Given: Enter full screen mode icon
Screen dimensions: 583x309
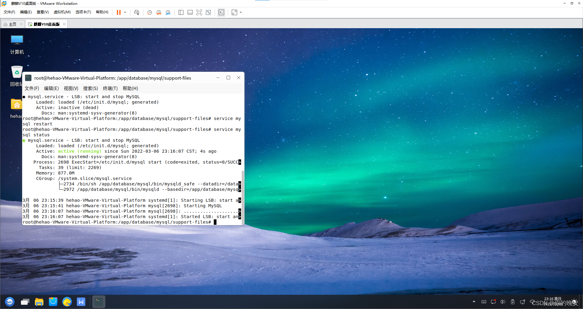Looking at the screenshot, I should [199, 12].
